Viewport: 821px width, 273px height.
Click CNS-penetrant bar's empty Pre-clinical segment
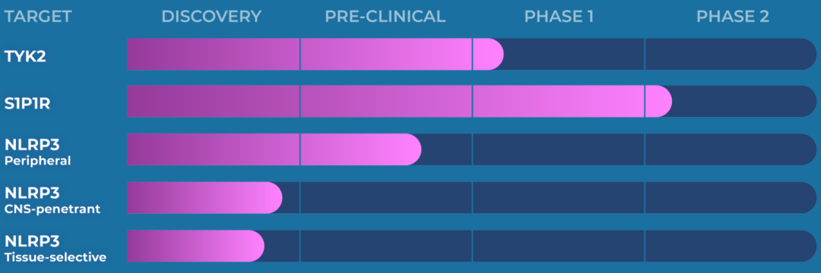pos(386,198)
